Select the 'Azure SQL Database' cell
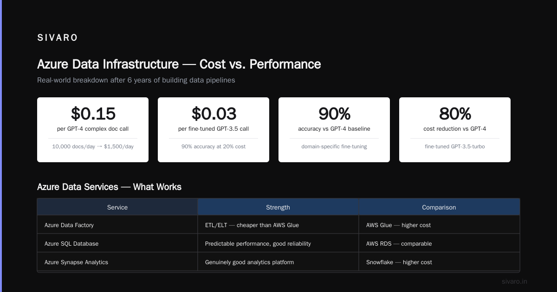 [117, 243]
